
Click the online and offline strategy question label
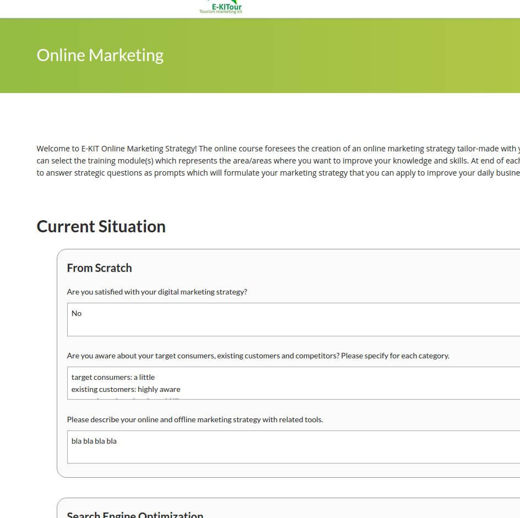click(195, 419)
